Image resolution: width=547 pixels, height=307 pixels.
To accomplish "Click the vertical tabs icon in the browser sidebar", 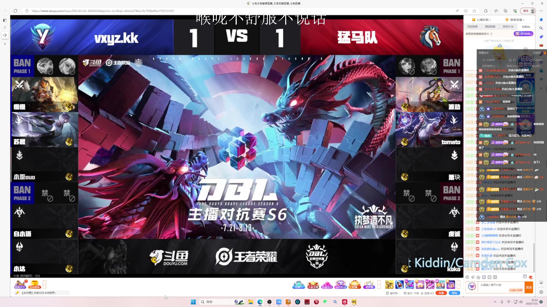I will click(5, 20).
